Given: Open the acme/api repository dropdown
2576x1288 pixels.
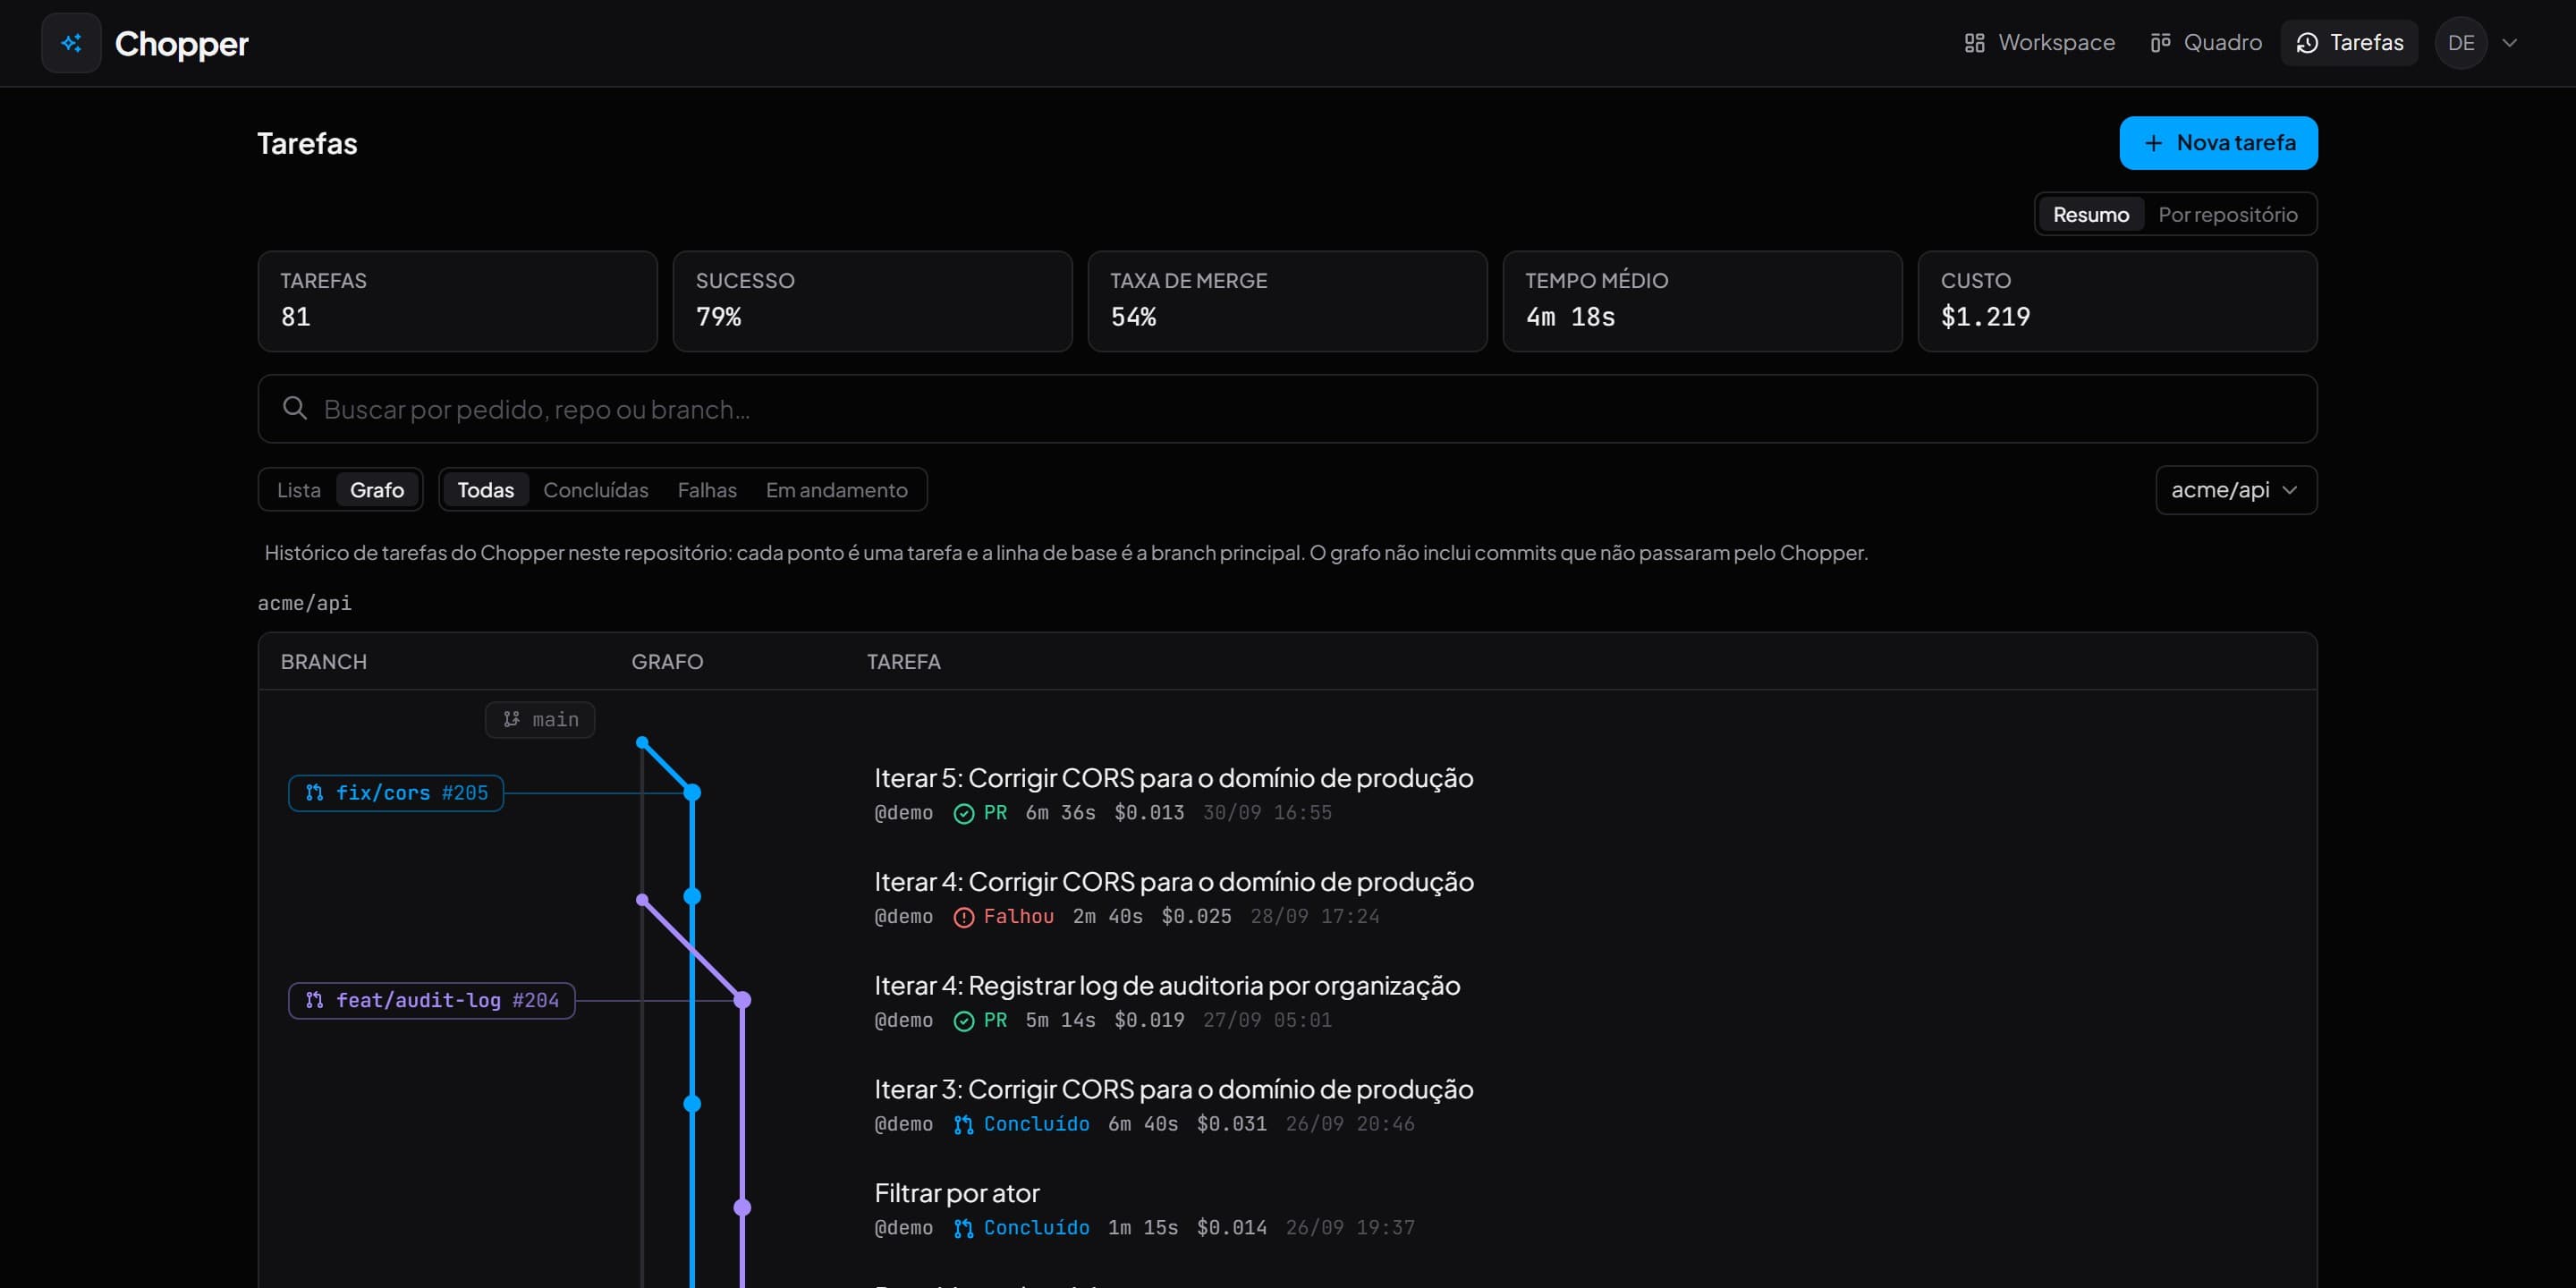Looking at the screenshot, I should coord(2236,490).
